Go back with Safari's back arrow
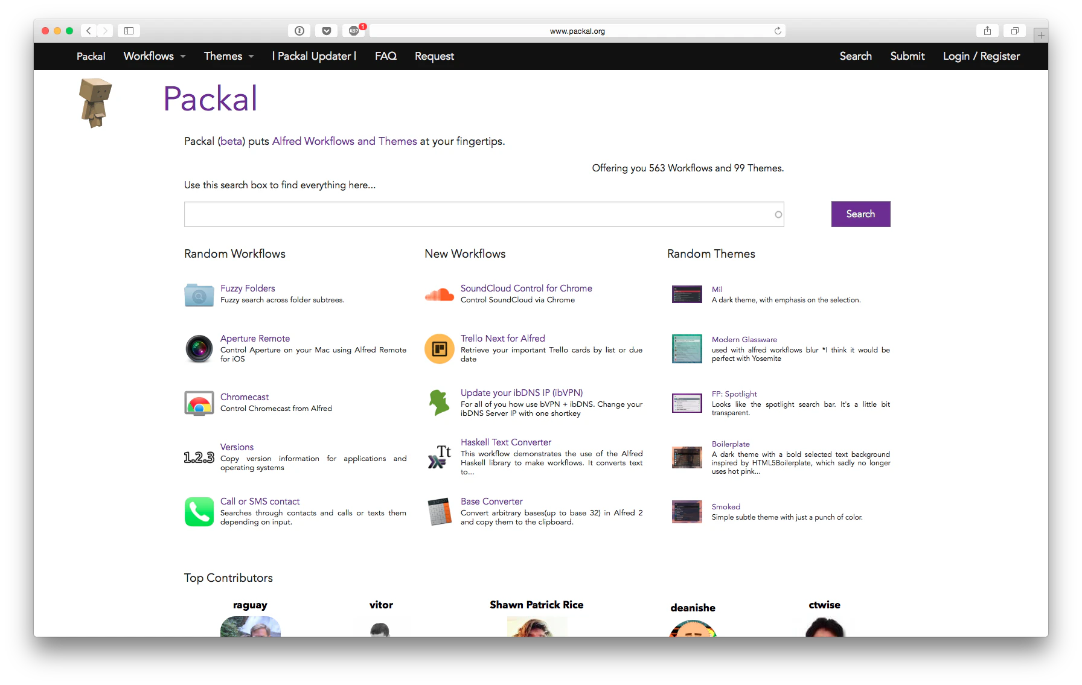The image size is (1082, 685). click(x=89, y=31)
